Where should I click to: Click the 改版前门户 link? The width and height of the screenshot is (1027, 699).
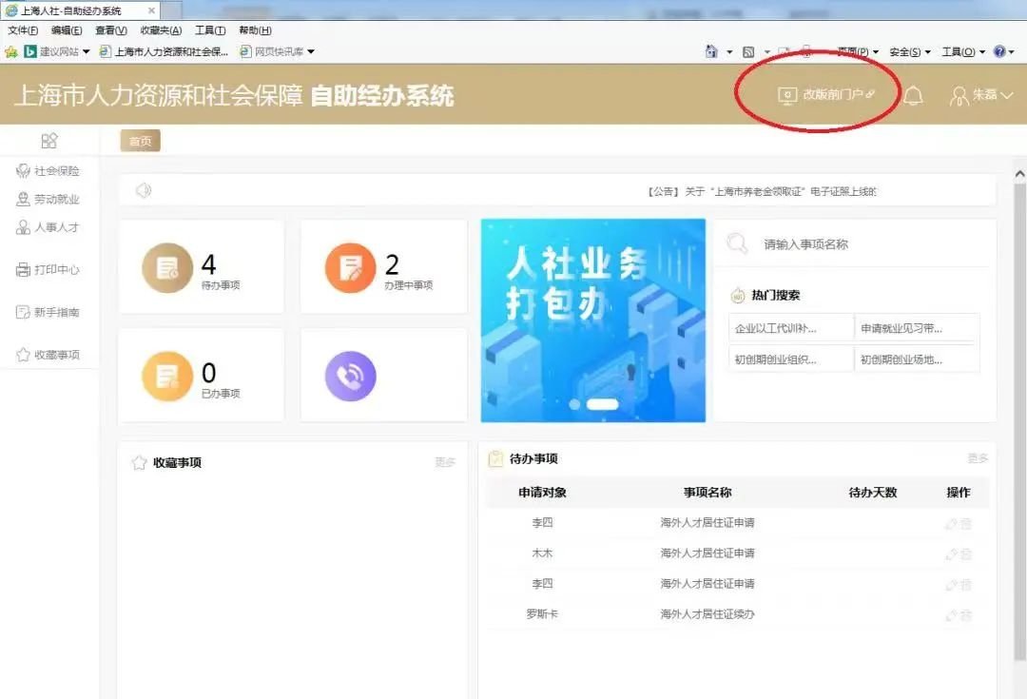point(825,95)
